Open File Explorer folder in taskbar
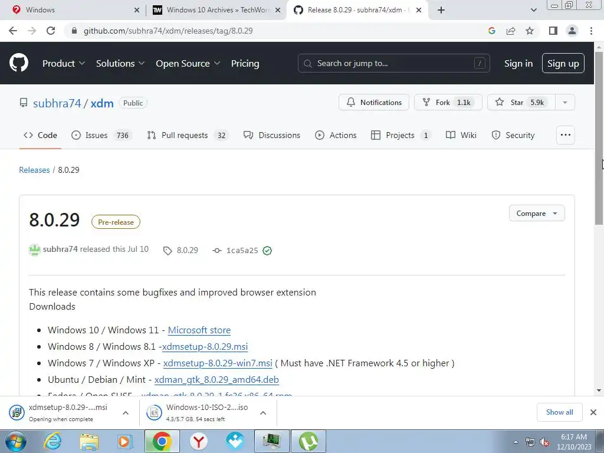This screenshot has width=604, height=453. coord(89,441)
